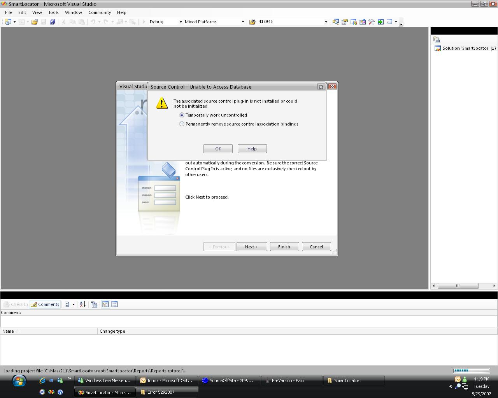
Task: Click the blue help quick launch icon
Action: pos(60,392)
